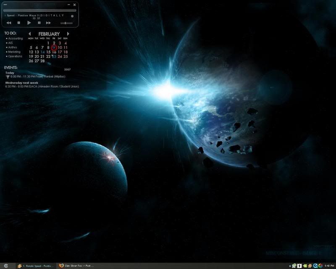336x269 pixels.
Task: Click the trophy icon beside Friday Ranbat event
Action: tap(8, 76)
